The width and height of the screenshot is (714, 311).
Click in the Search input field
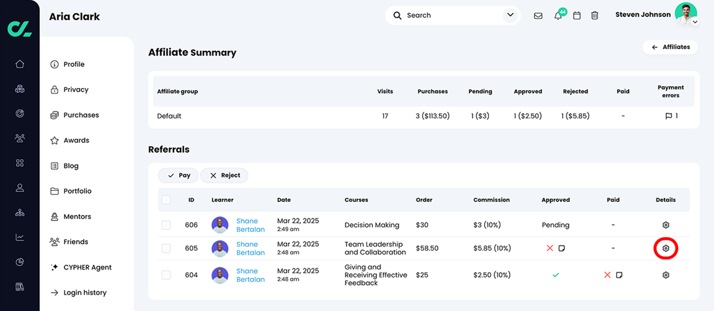[452, 15]
